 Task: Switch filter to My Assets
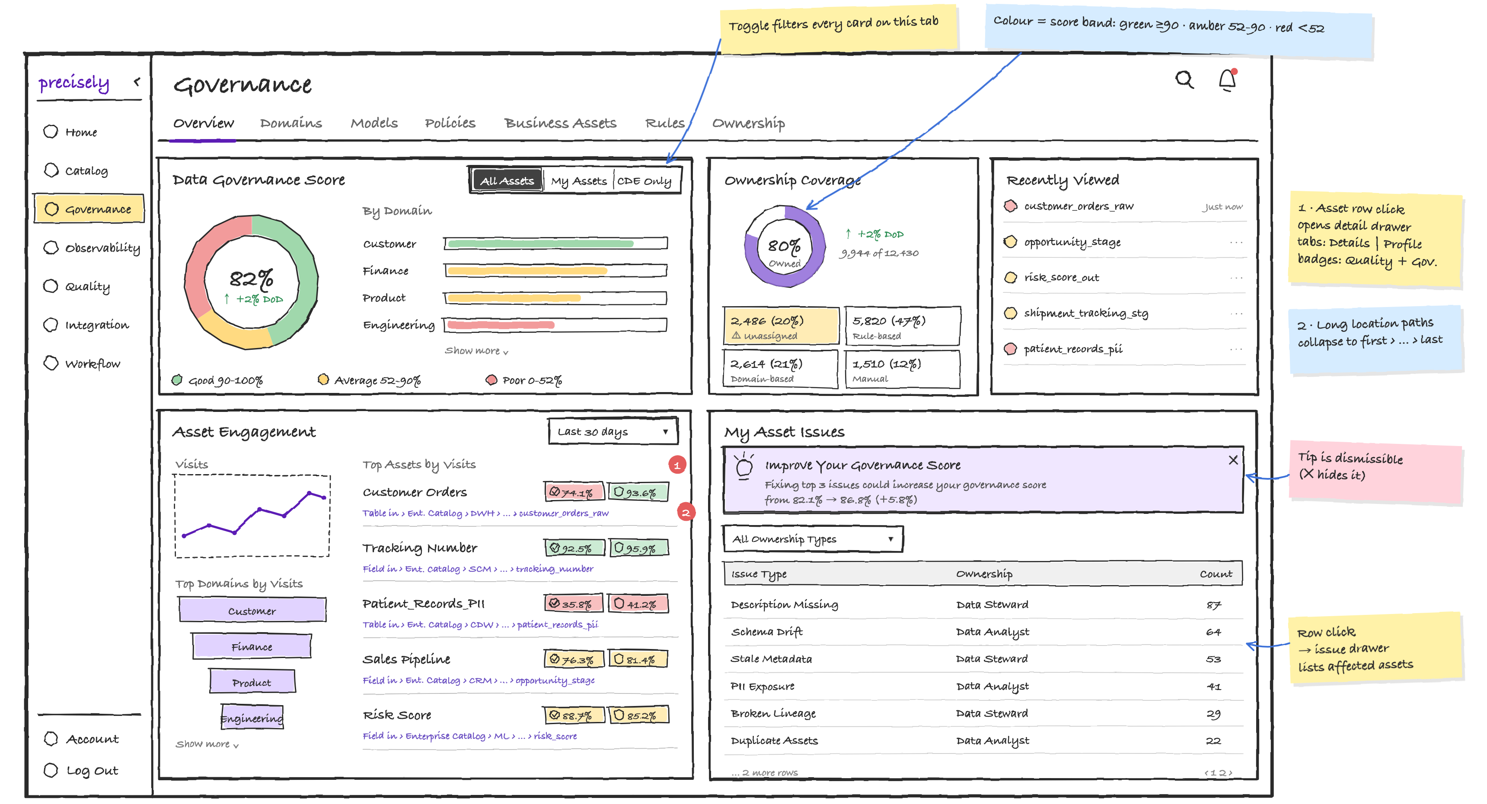(x=578, y=180)
